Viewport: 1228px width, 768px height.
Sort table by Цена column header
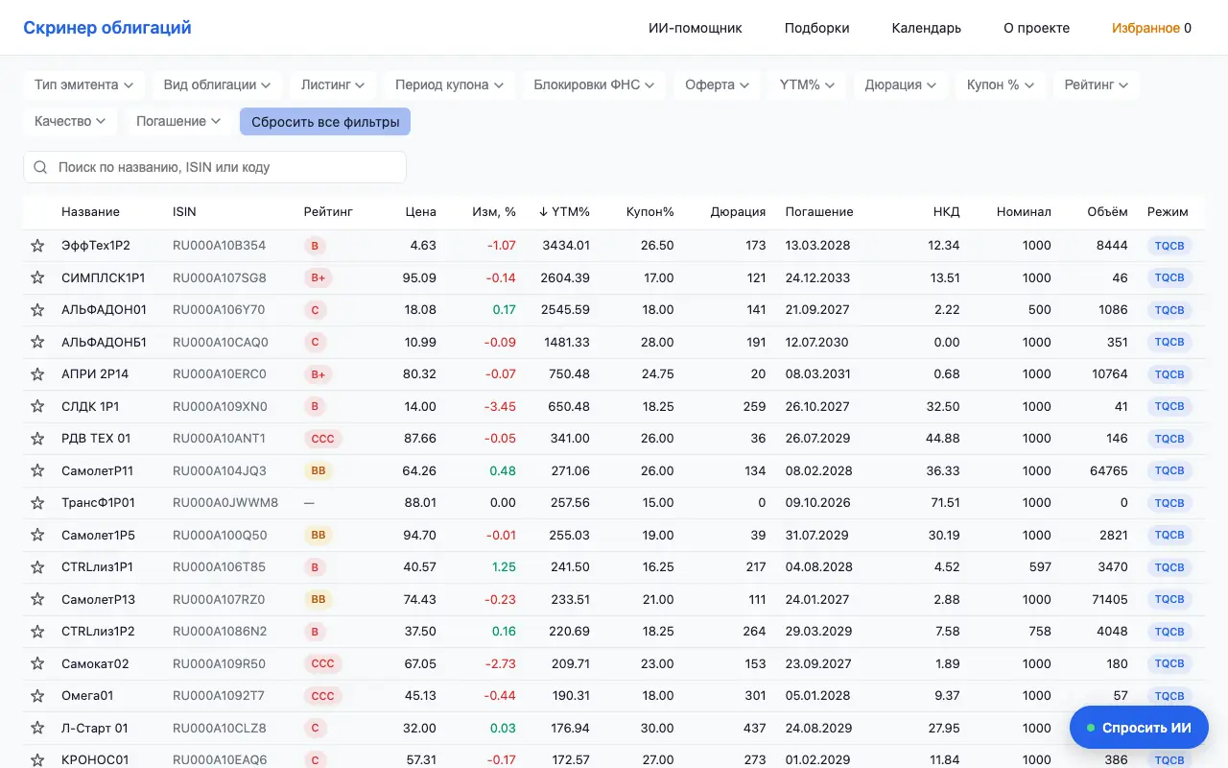tap(420, 212)
